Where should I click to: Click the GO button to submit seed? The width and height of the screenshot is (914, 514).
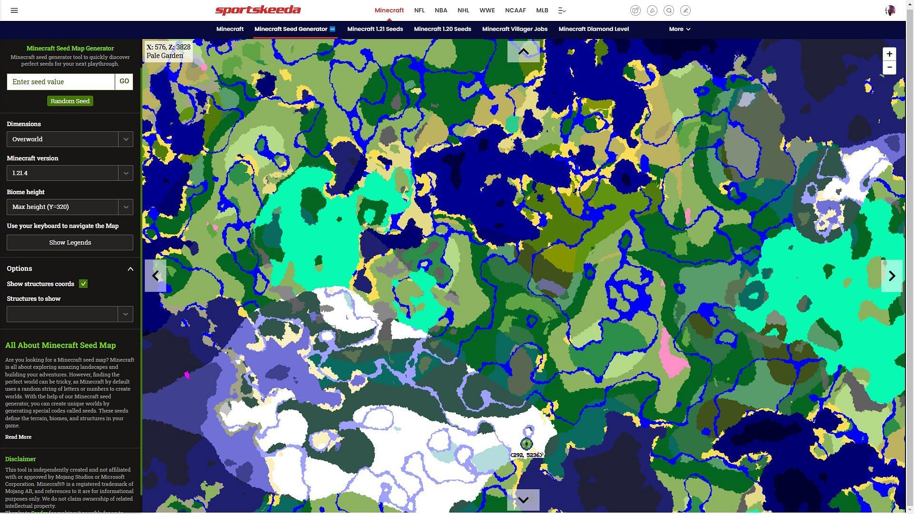coord(124,81)
